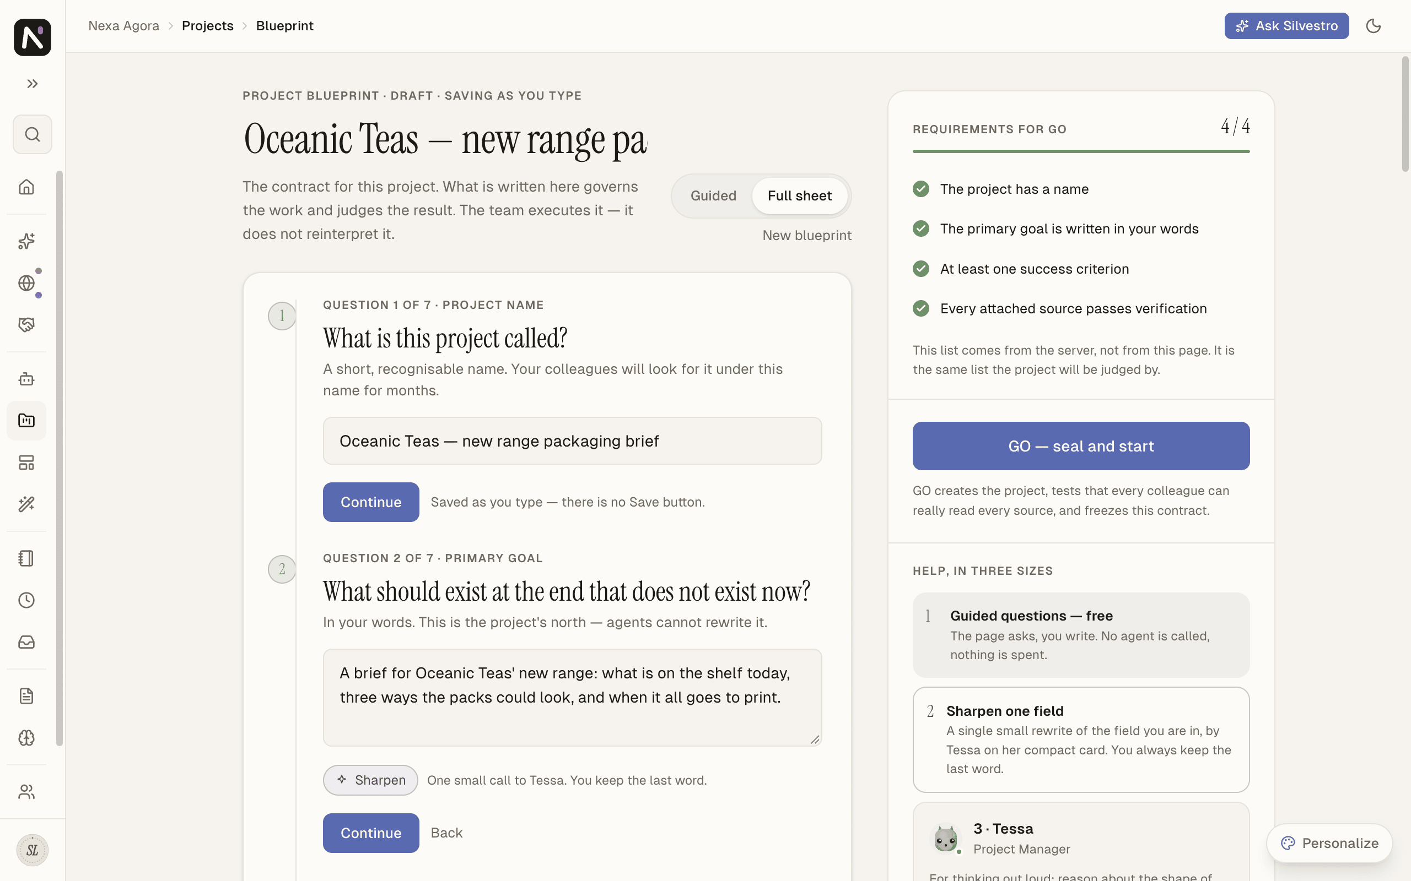Image resolution: width=1411 pixels, height=881 pixels.
Task: Open the Personalize palette button
Action: pyautogui.click(x=1329, y=843)
